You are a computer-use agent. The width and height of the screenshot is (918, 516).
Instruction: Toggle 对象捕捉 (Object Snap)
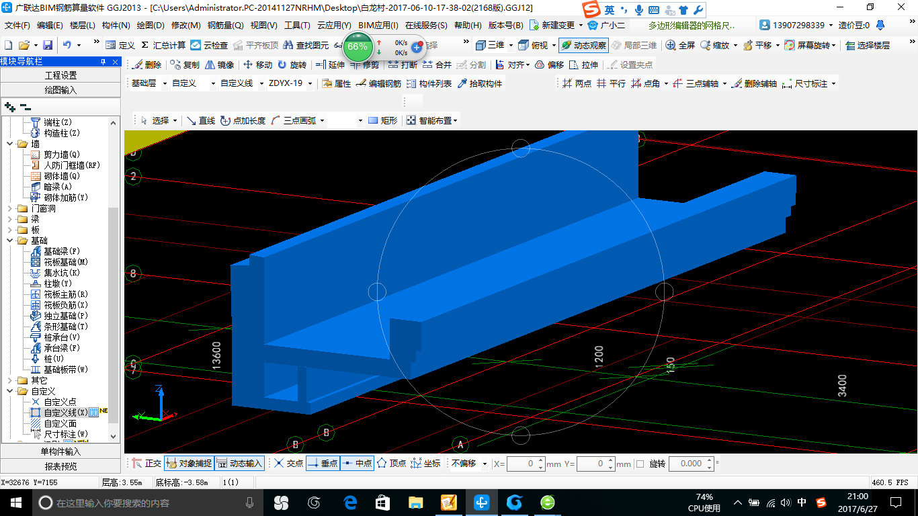(x=189, y=464)
